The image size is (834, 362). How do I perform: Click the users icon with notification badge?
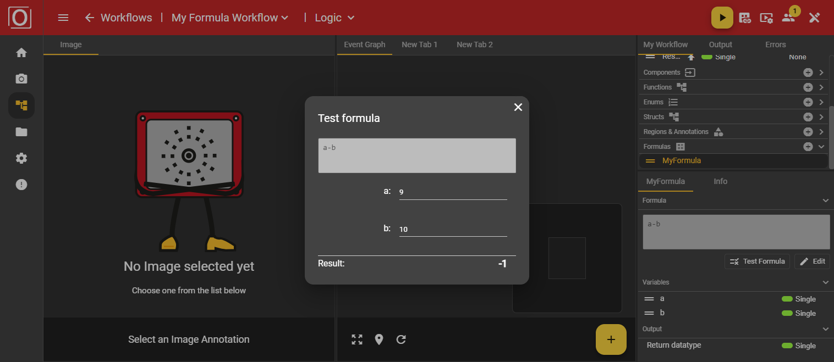[789, 18]
